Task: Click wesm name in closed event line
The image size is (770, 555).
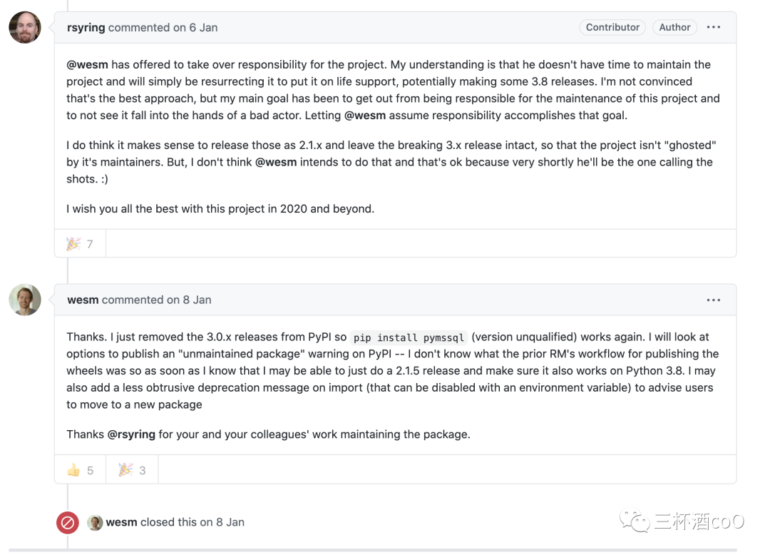Action: tap(121, 522)
